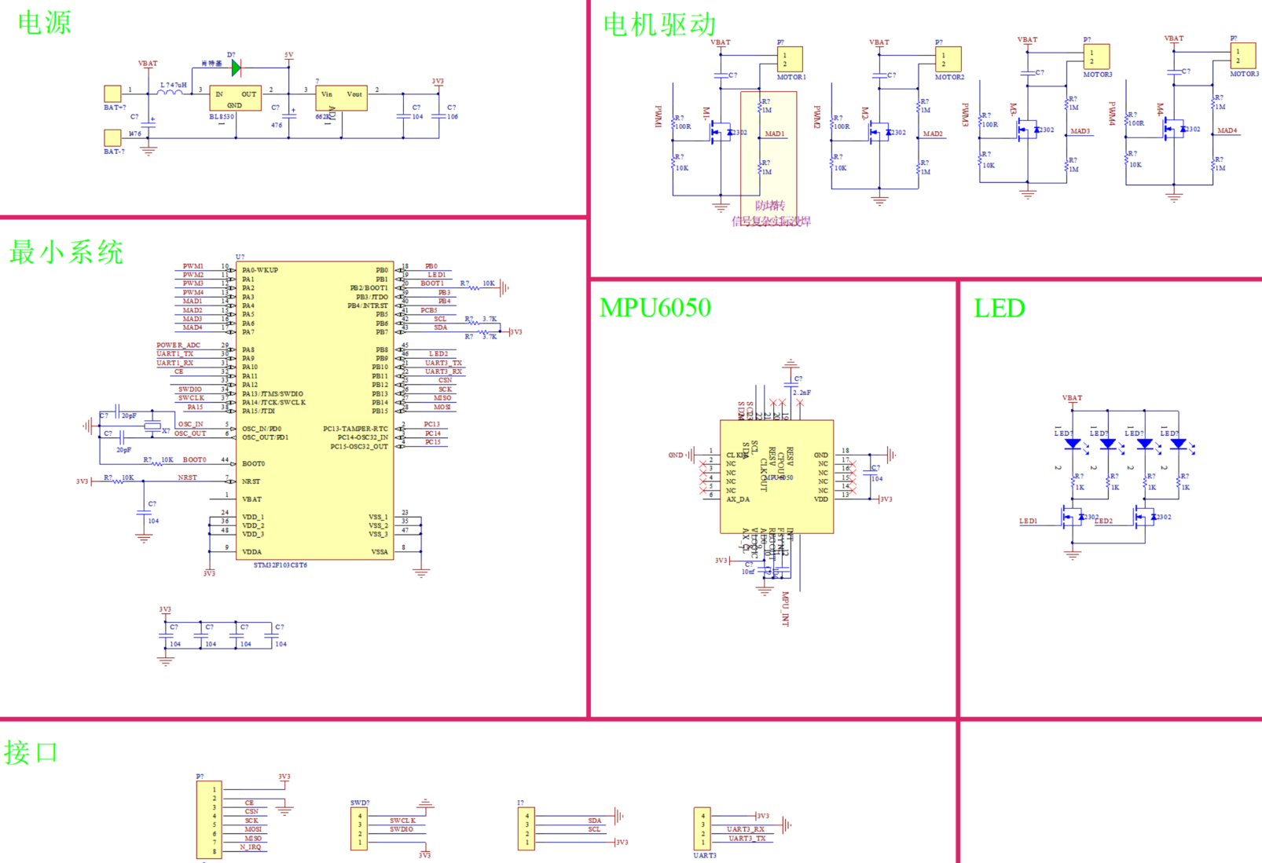Click the green Schottky diode symbol

pos(237,68)
